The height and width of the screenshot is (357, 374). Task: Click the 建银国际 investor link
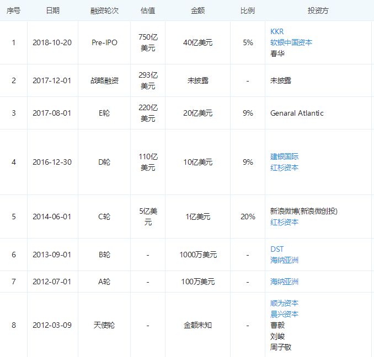pyautogui.click(x=284, y=156)
